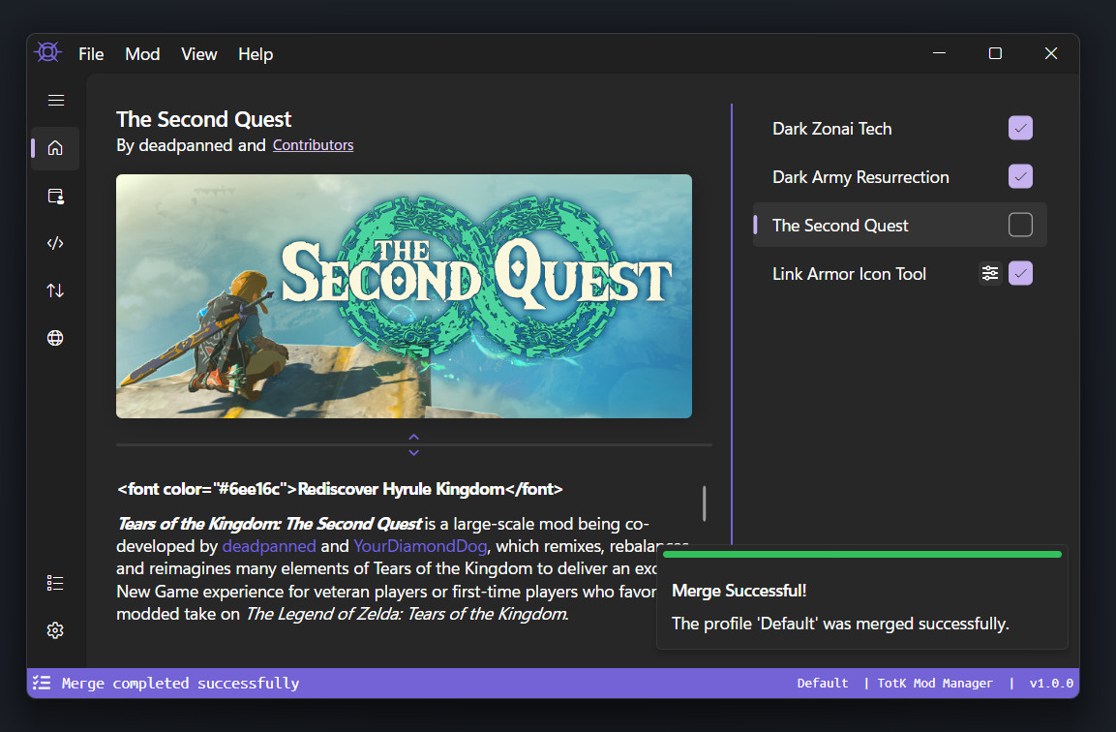
Task: Open Settings via the gear icon
Action: coord(55,630)
